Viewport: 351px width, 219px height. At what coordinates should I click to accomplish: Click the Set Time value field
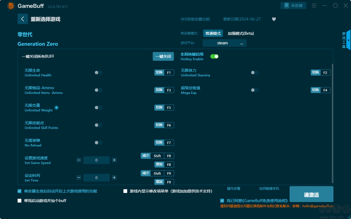tap(97, 178)
